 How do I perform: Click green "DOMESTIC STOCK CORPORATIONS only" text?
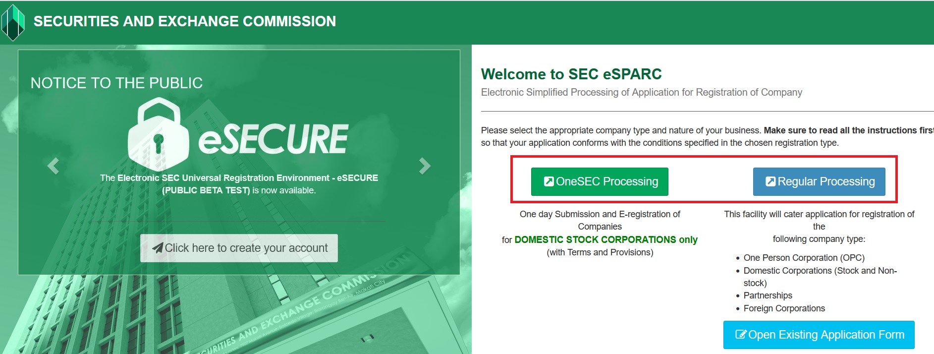(605, 239)
